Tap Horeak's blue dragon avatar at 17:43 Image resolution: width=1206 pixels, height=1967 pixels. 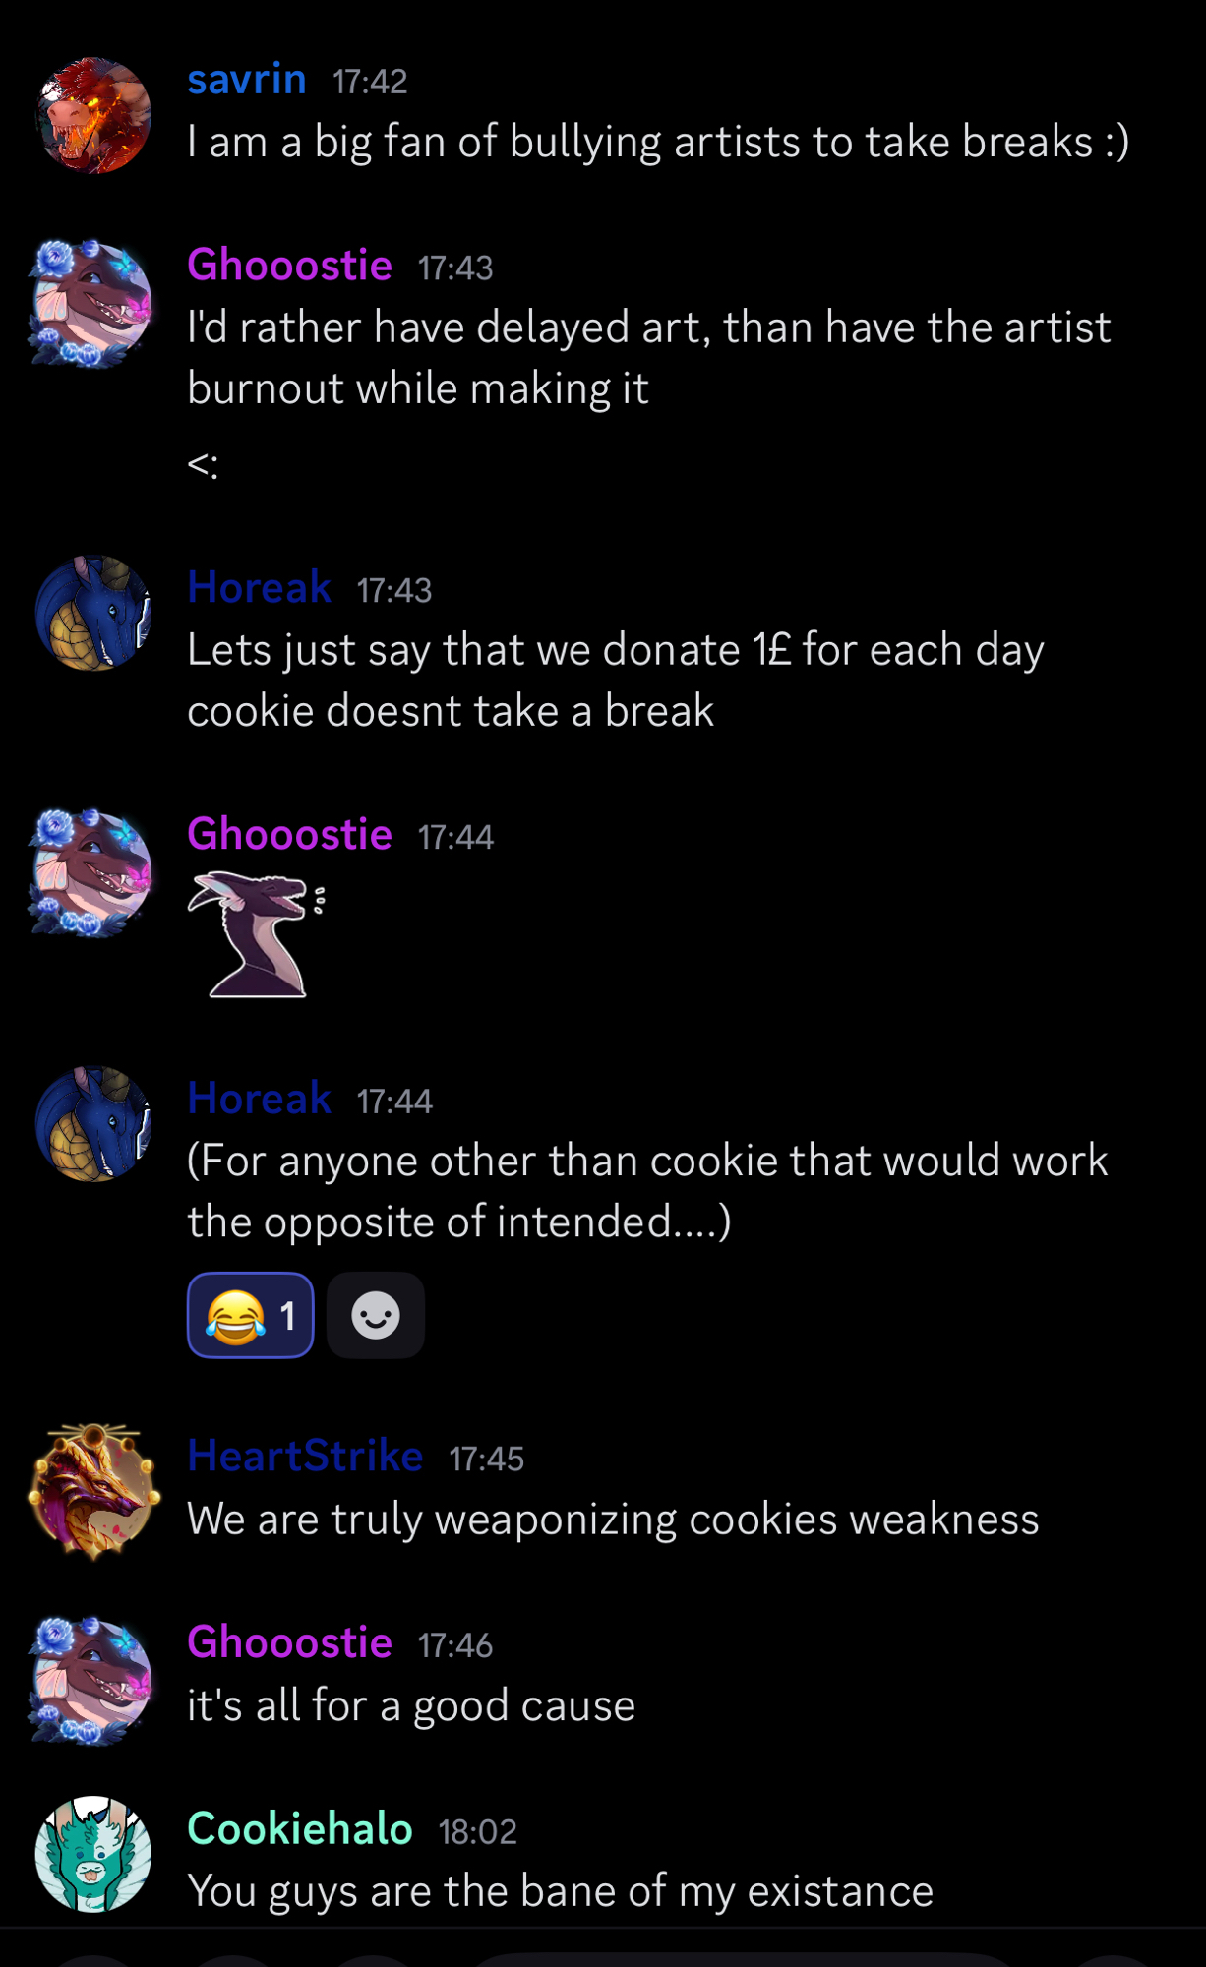click(x=93, y=614)
